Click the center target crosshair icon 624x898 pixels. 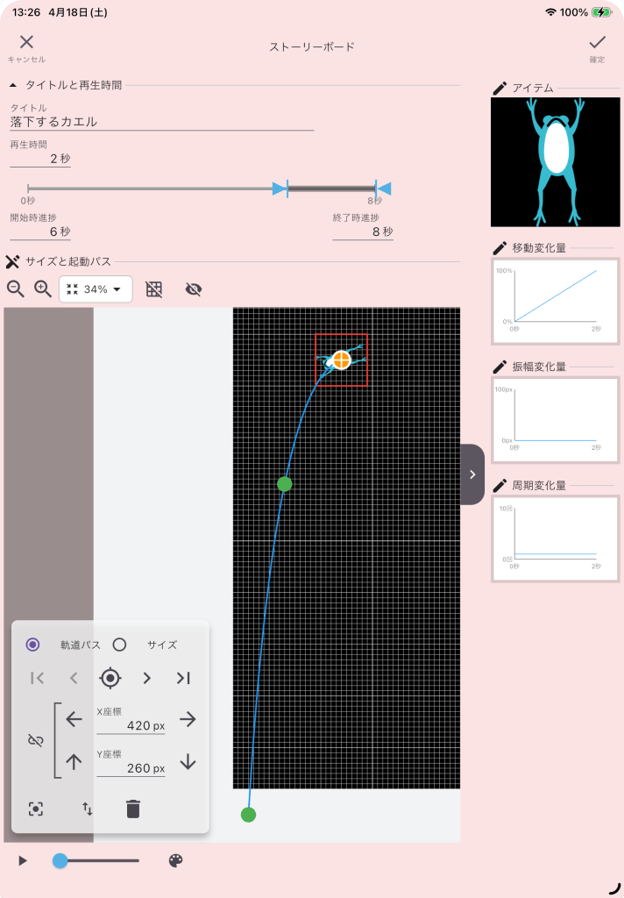(x=110, y=678)
